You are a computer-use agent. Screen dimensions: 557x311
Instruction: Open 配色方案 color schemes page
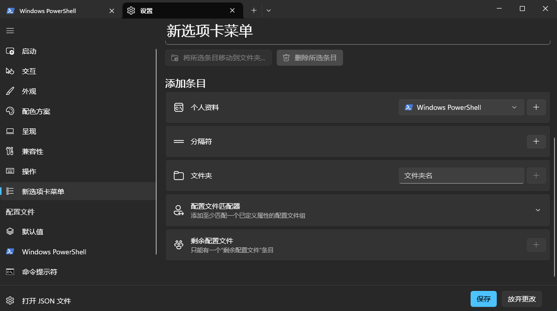coord(36,111)
